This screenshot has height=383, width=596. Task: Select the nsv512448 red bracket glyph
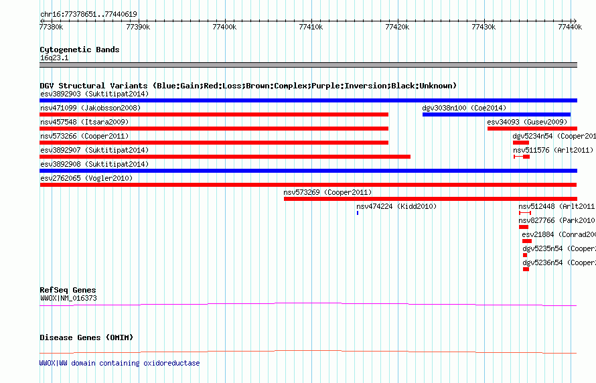pos(525,213)
